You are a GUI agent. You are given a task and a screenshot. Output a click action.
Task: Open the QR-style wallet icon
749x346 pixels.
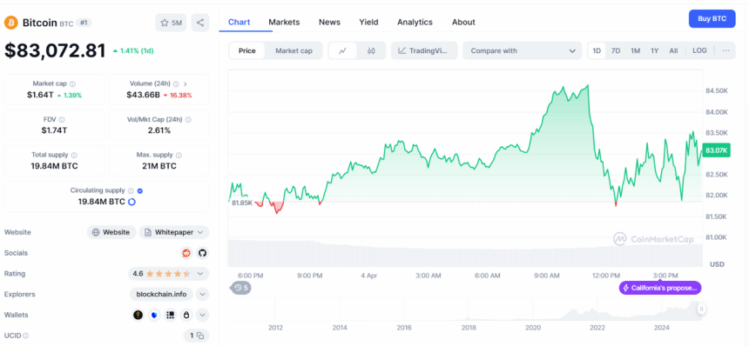[170, 315]
